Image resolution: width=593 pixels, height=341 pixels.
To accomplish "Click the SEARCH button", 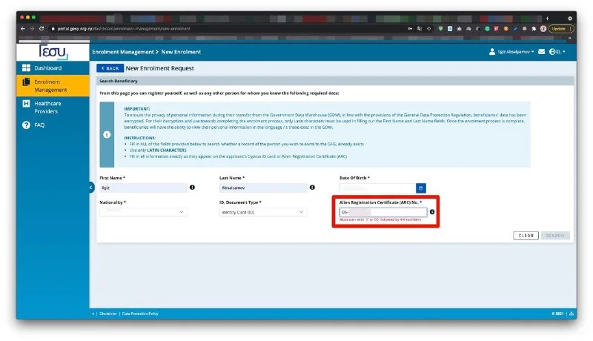I will (x=554, y=236).
